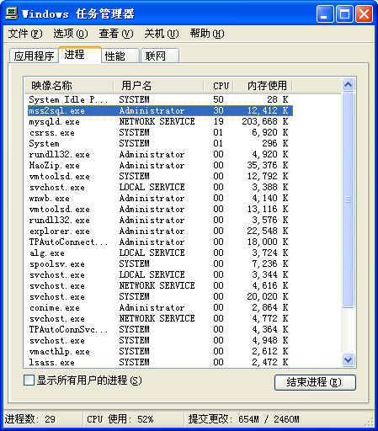Screen dimensions: 378x431
Task: Switch to the 性能 tab
Action: [120, 56]
